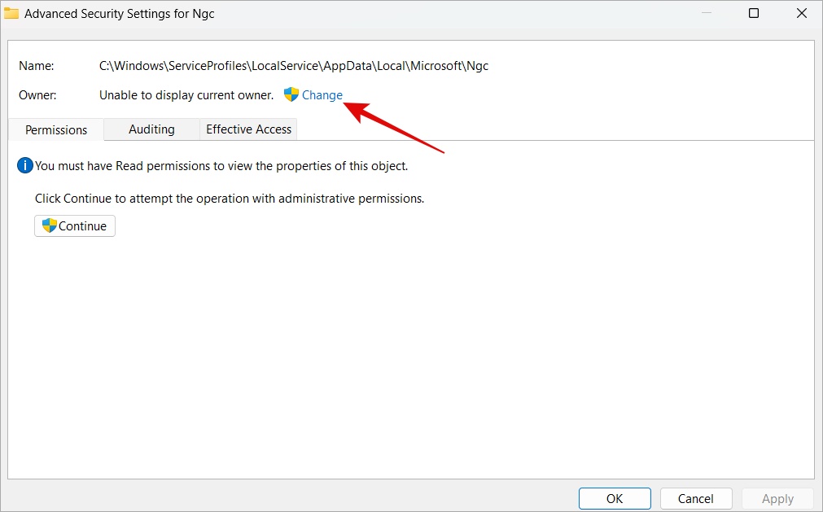Screen dimensions: 823x512
Task: Open the Change owner link
Action: (322, 95)
